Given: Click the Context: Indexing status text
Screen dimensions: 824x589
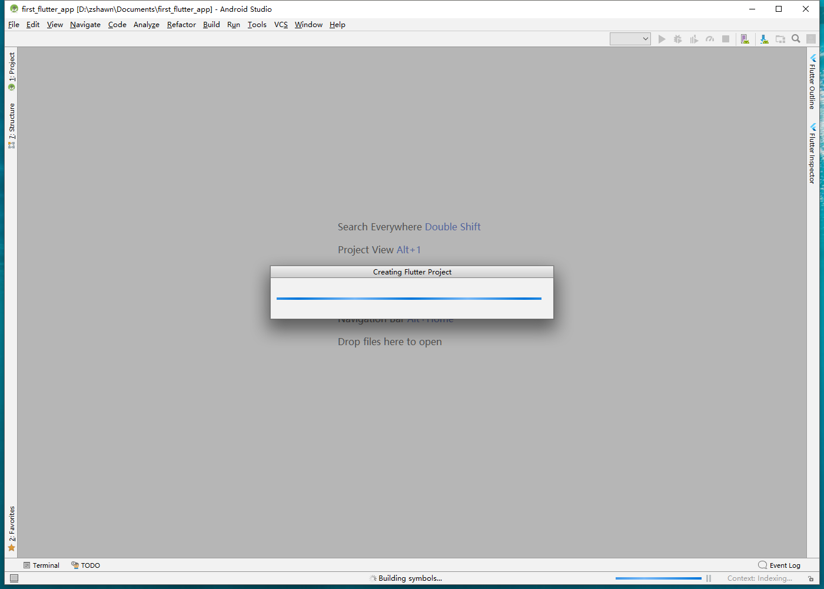Looking at the screenshot, I should pyautogui.click(x=760, y=578).
